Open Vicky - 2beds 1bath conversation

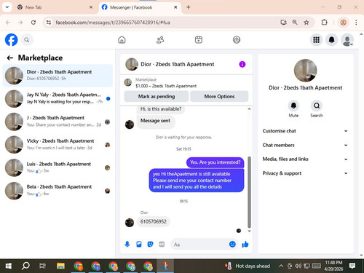[58, 145]
